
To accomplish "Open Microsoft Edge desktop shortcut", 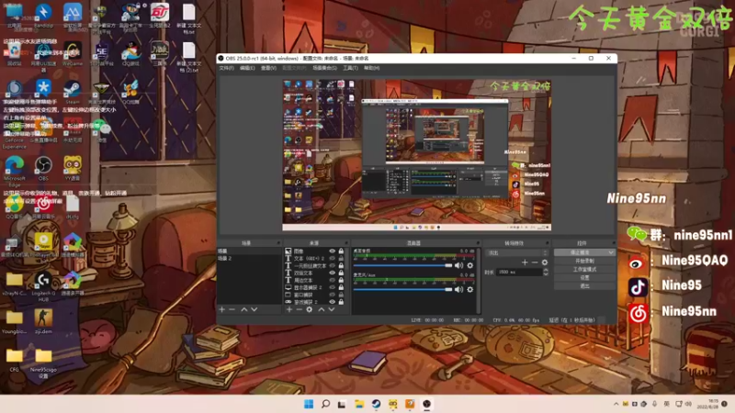I will pyautogui.click(x=15, y=171).
